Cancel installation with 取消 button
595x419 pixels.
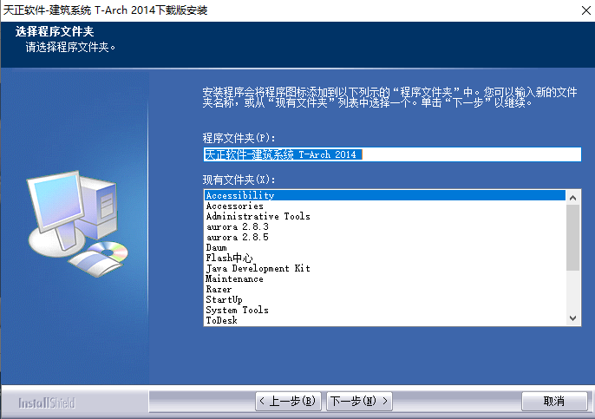554,401
